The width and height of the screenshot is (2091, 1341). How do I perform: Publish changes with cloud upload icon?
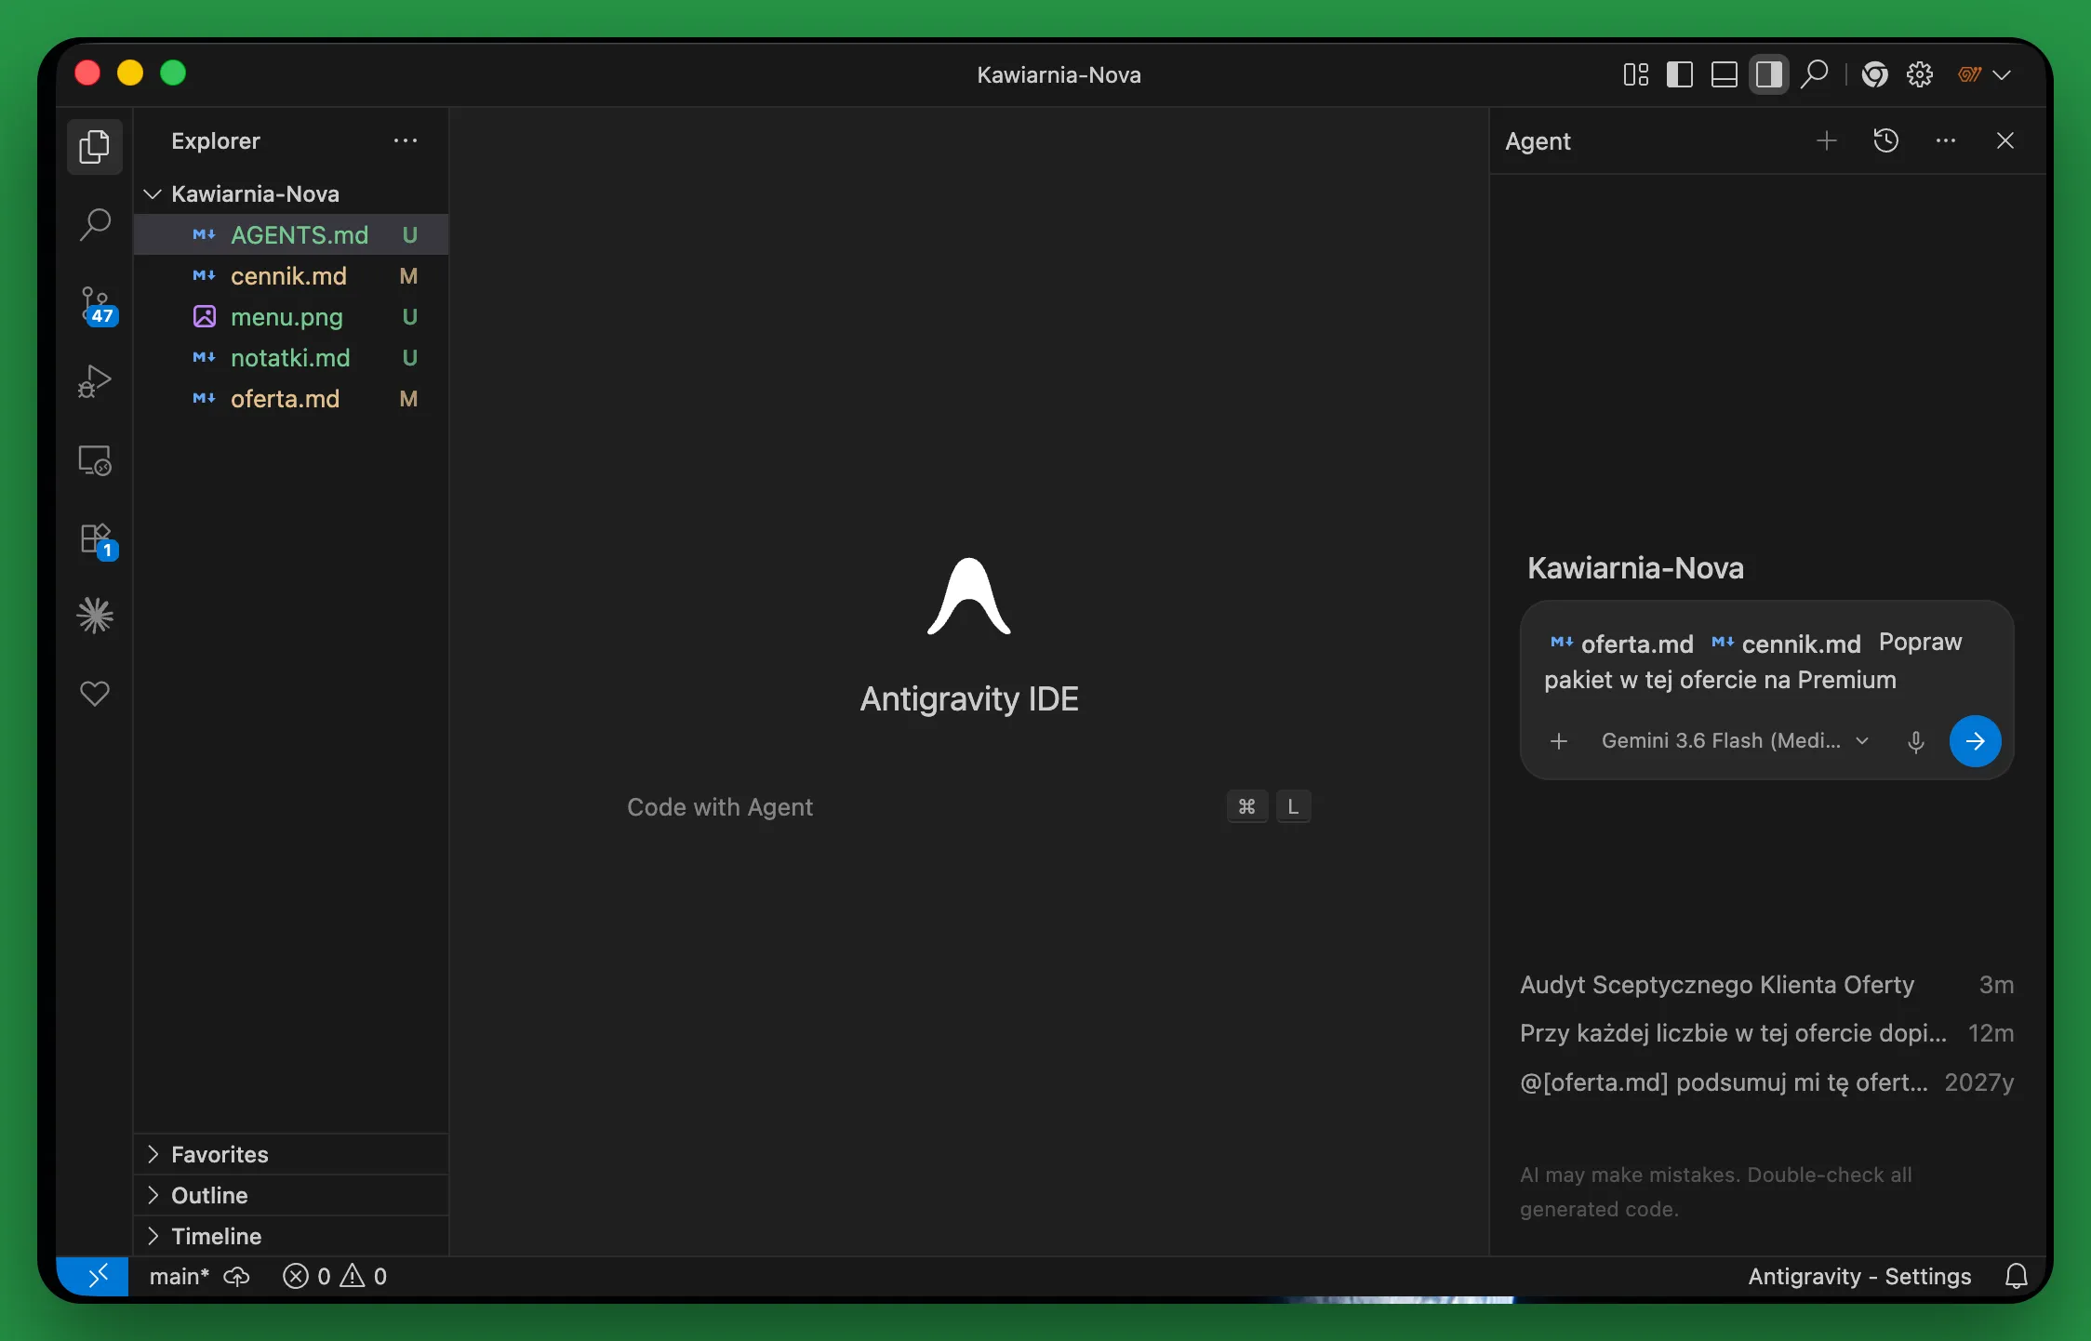(237, 1276)
